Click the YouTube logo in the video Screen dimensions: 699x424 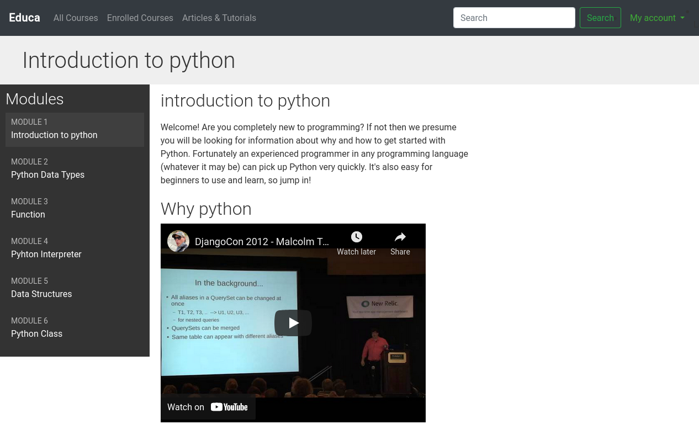229,407
